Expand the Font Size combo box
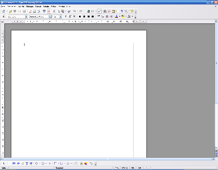 [61, 17]
